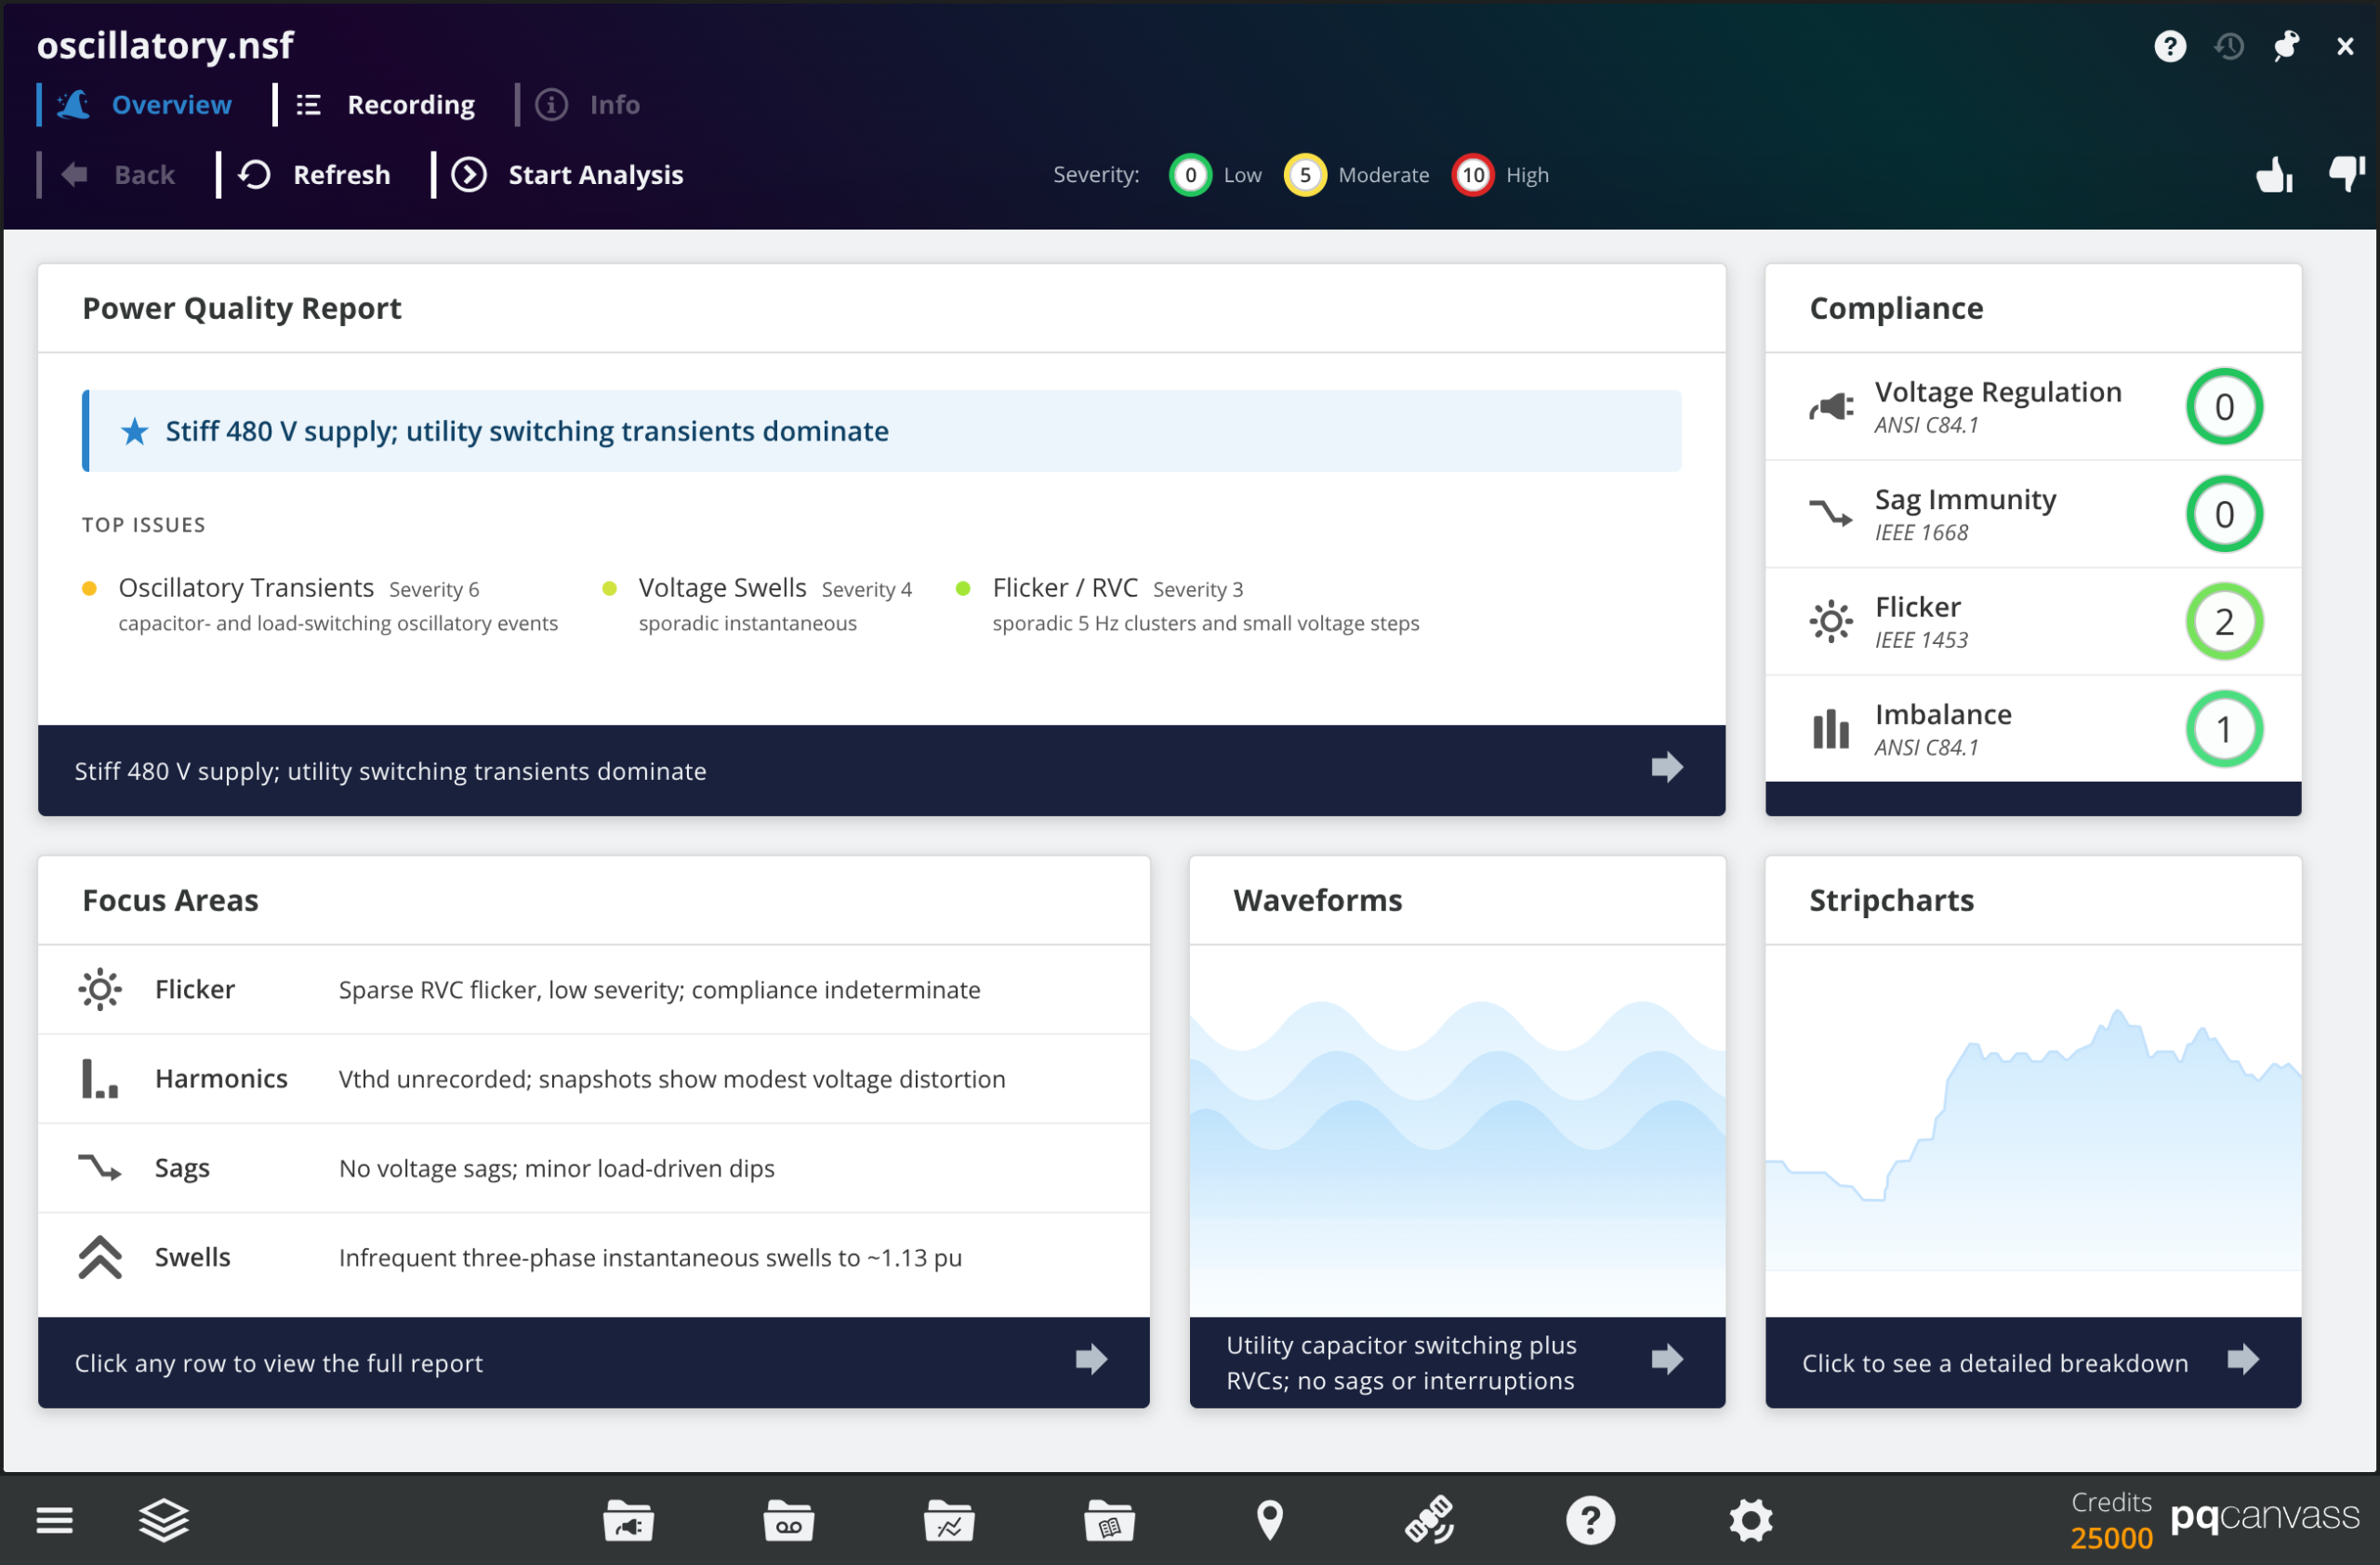Switch to the Overview tab

tap(171, 105)
